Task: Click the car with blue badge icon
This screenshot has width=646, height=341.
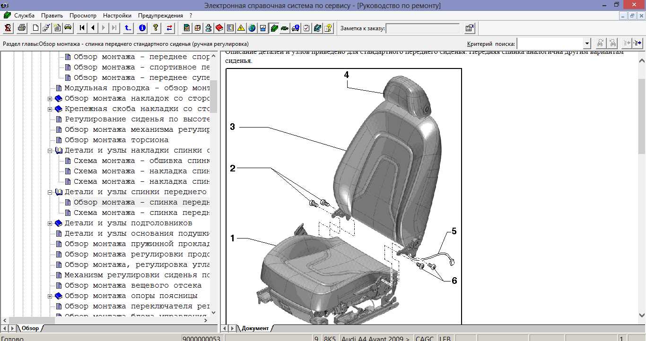Action: pos(296,28)
